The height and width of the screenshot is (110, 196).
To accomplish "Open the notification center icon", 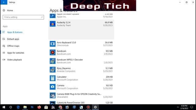I will click(192, 107).
